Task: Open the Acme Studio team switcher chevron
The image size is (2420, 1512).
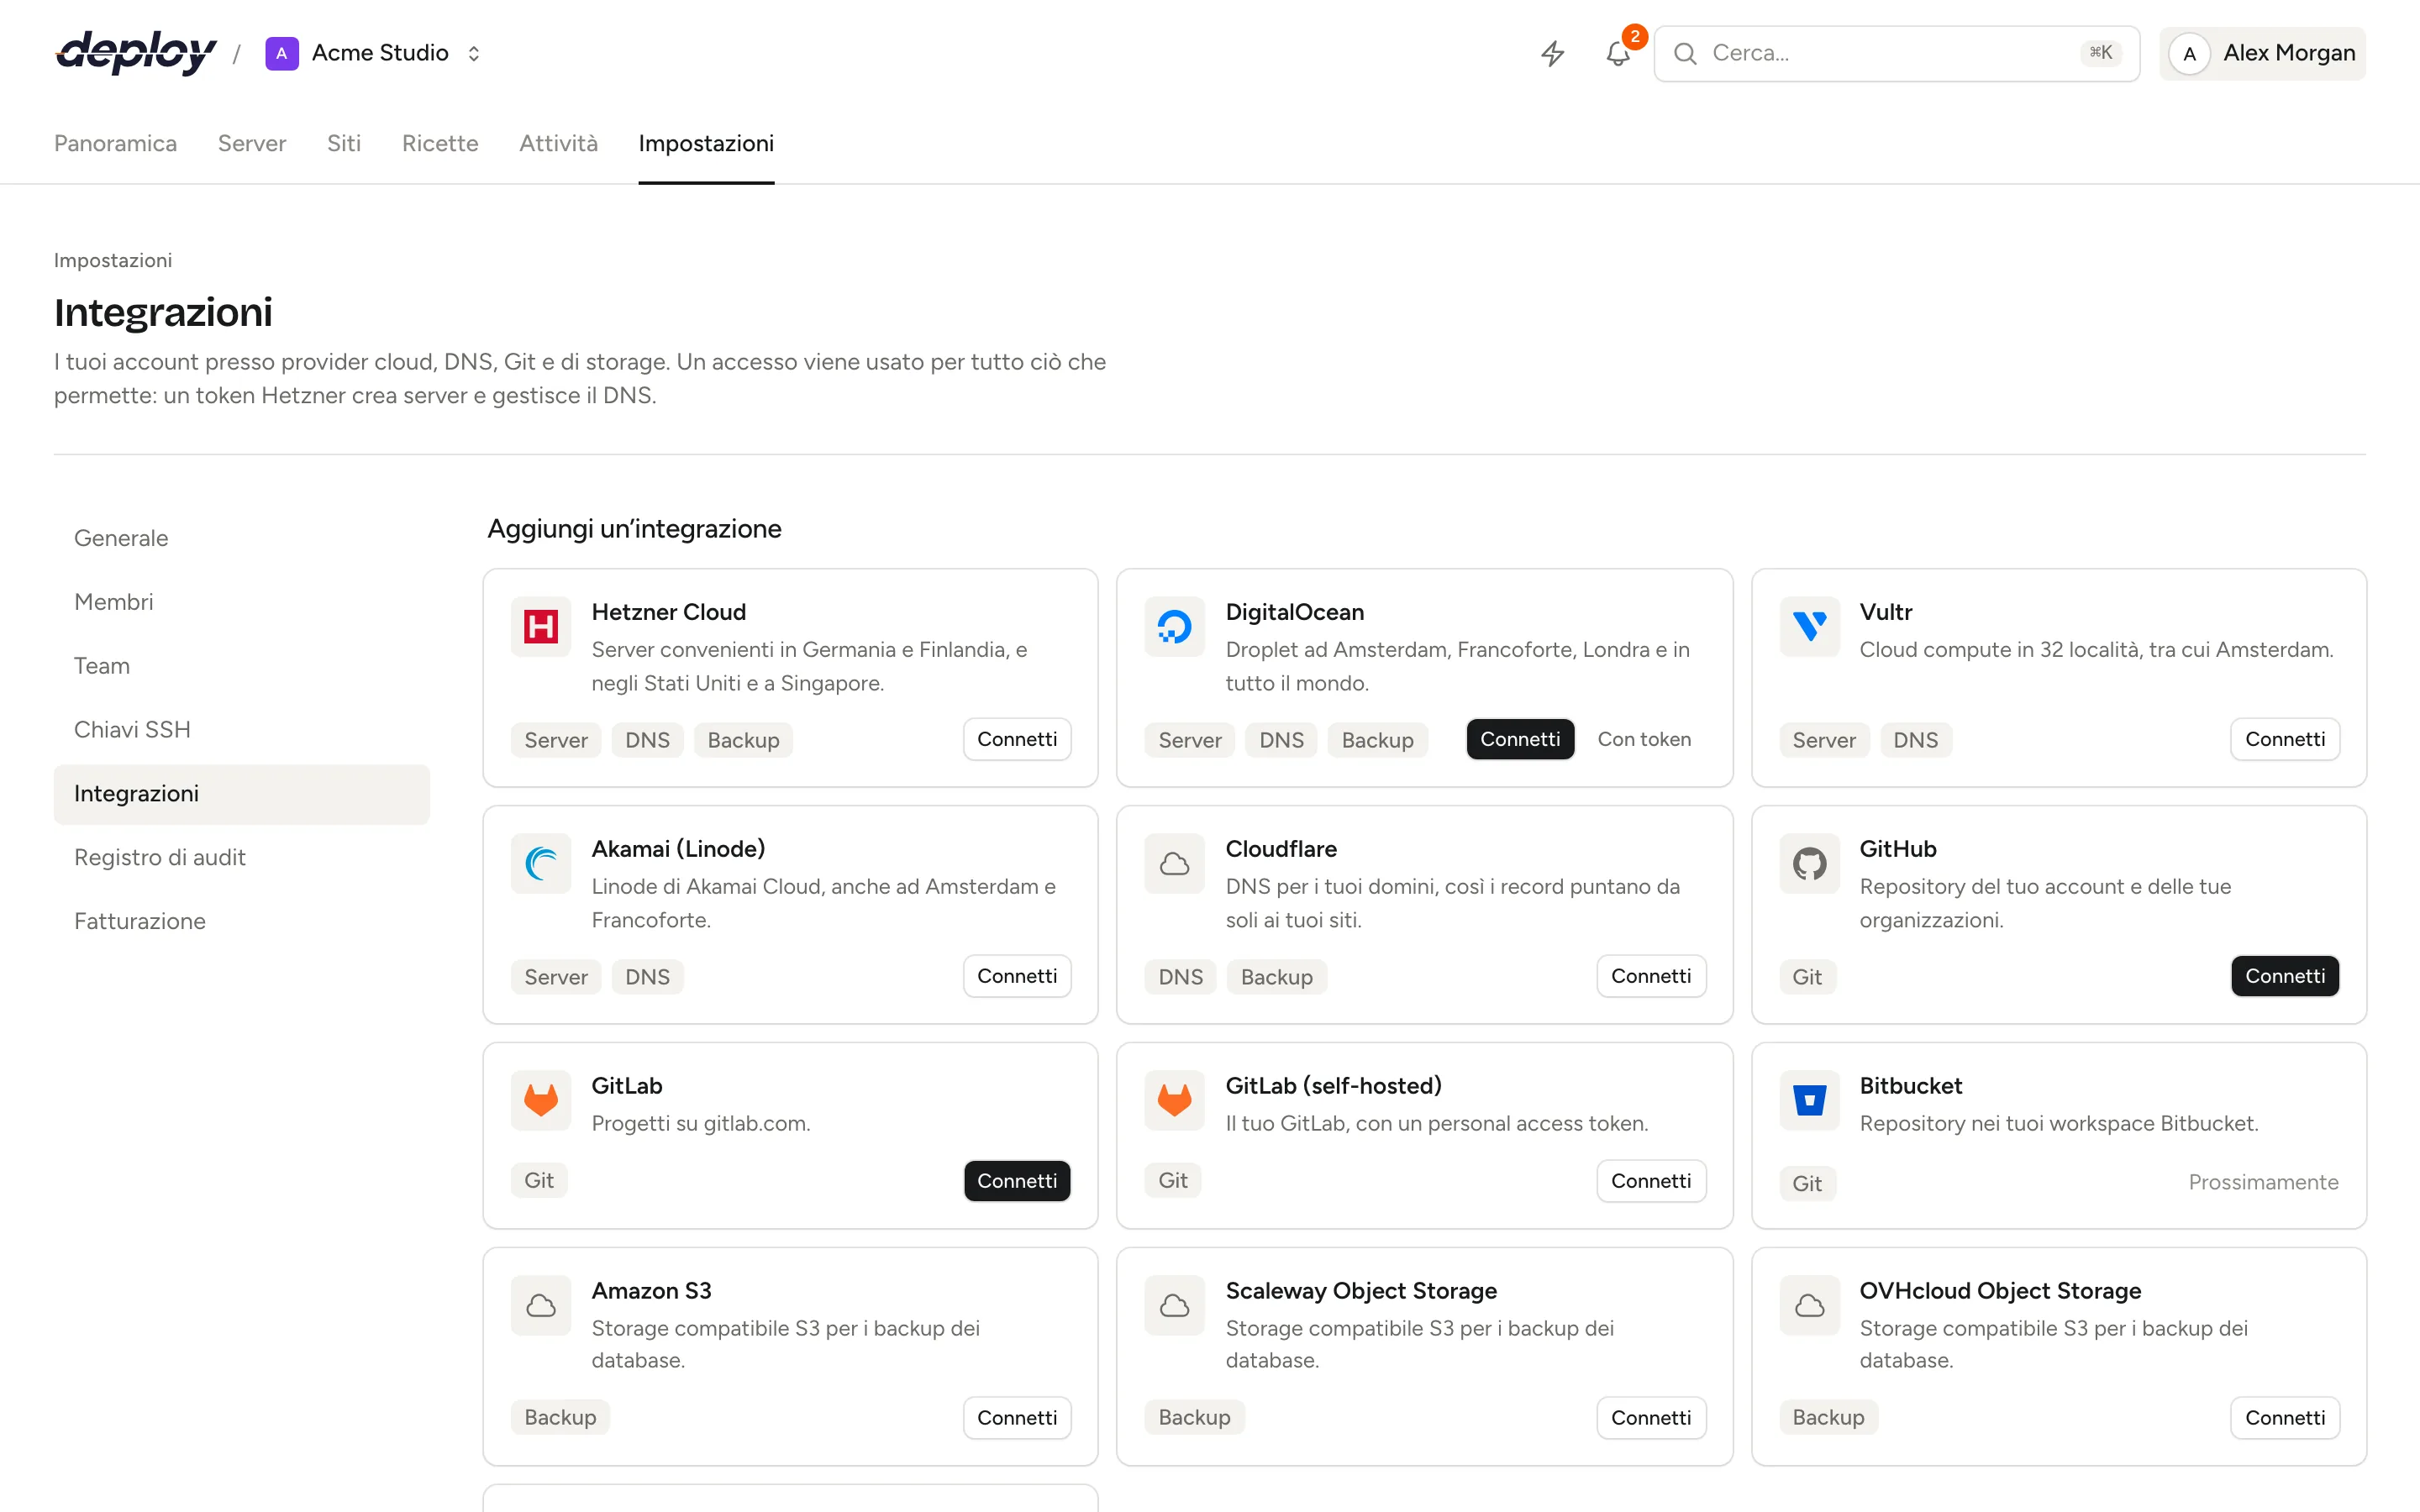Action: pyautogui.click(x=474, y=53)
